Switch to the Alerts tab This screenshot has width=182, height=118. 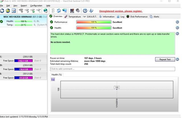pos(154,17)
